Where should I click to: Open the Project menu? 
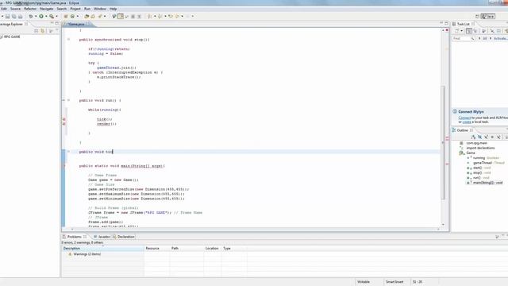(75, 9)
